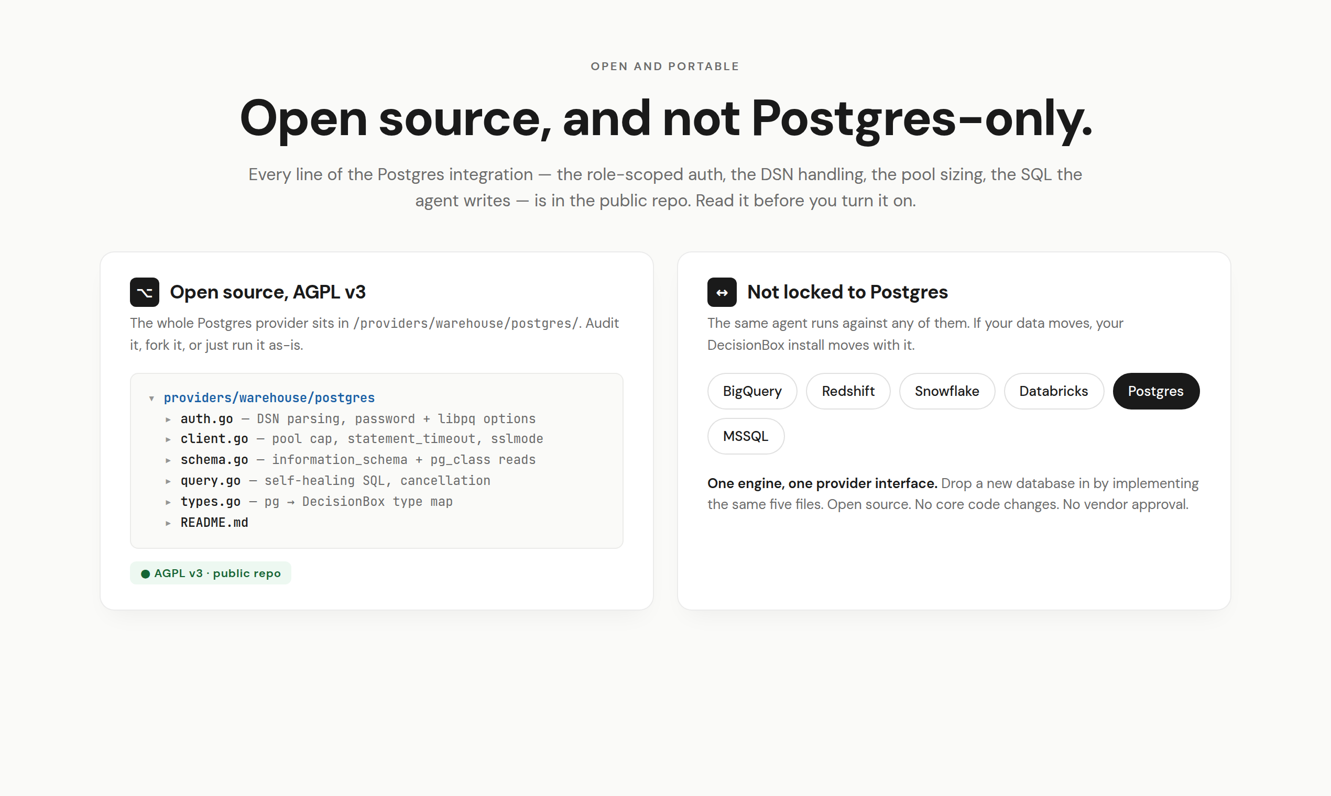Click the schema.go file name
Viewport: 1331px width, 796px height.
pos(214,460)
